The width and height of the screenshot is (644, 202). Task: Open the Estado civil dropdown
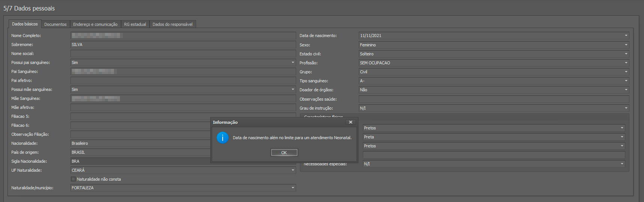[626, 54]
